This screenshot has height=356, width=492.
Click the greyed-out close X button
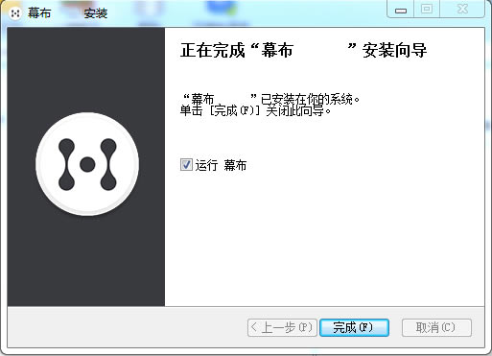click(x=462, y=10)
